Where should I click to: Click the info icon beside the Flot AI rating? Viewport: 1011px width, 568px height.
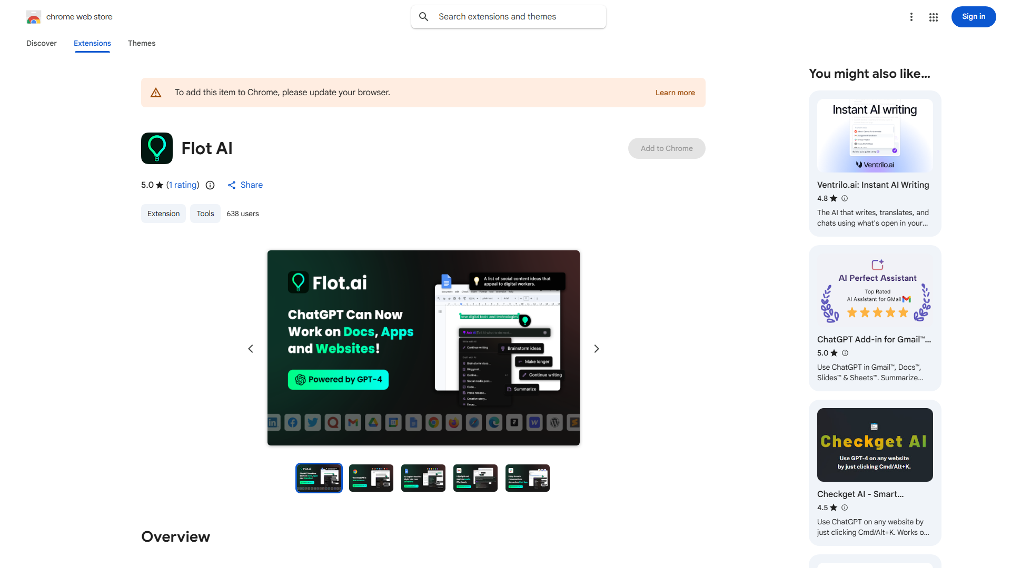[x=210, y=185]
